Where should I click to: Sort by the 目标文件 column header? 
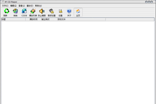click(81, 19)
